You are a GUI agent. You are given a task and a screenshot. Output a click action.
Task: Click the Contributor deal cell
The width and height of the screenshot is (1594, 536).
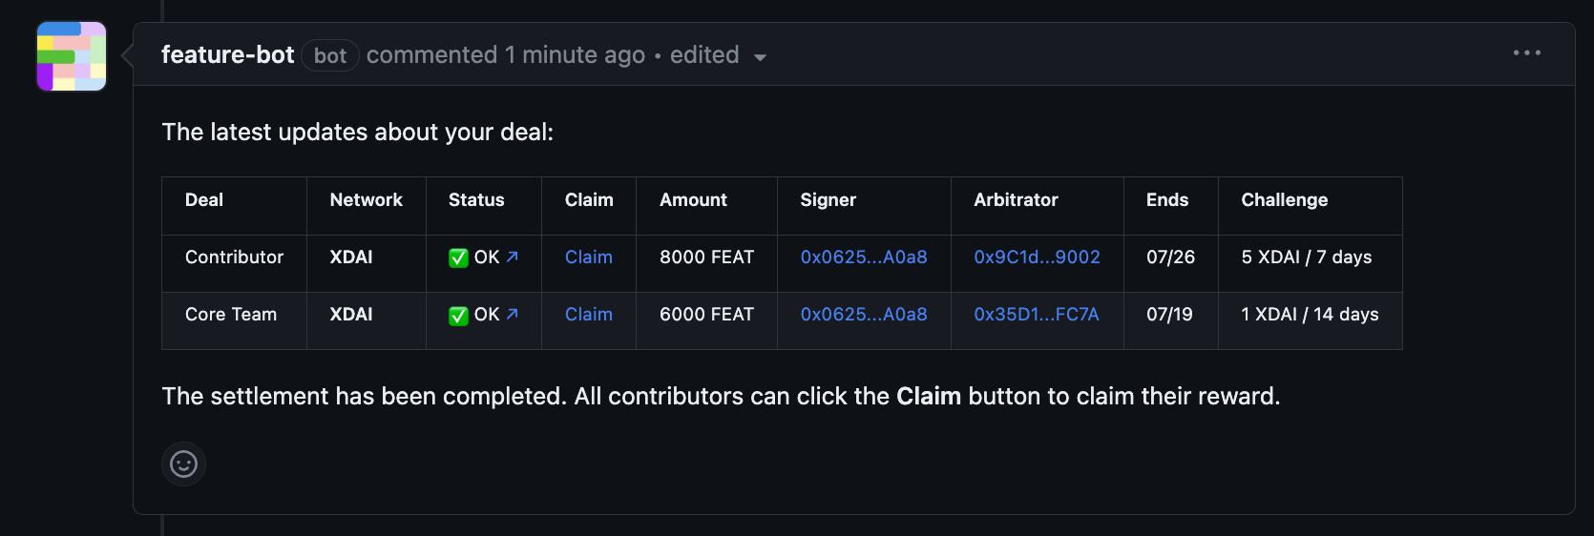[x=234, y=258]
